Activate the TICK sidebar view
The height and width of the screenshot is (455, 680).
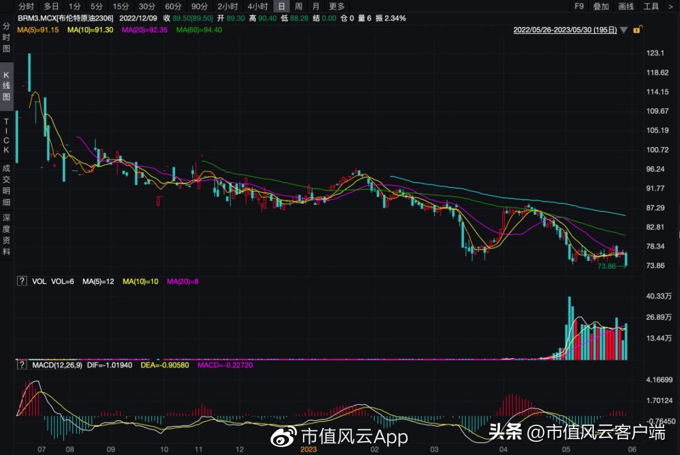[5, 135]
